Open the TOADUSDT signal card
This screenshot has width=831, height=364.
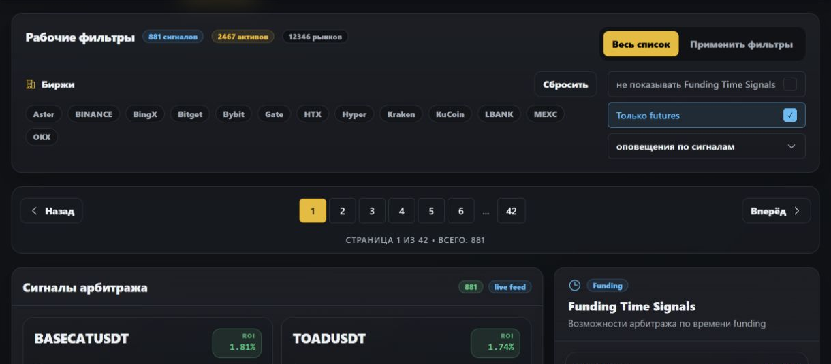click(406, 341)
